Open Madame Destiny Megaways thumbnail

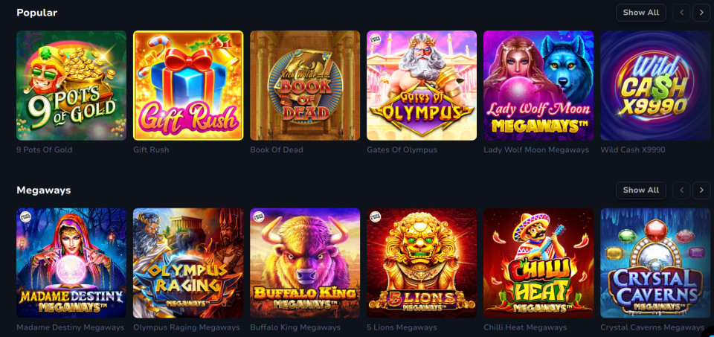(71, 263)
